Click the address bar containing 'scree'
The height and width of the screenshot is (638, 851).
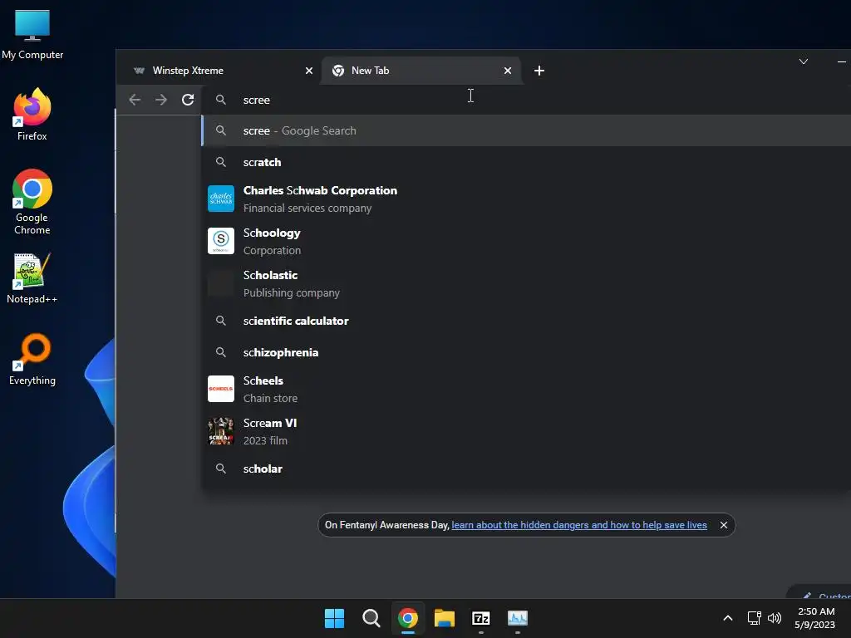[x=526, y=100]
